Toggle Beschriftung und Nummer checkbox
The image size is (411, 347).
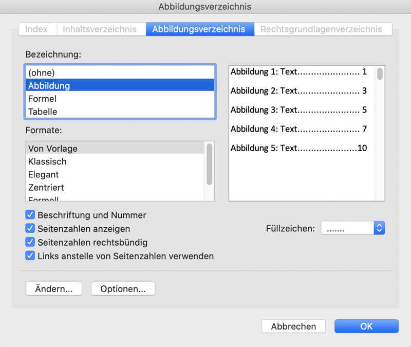pyautogui.click(x=30, y=215)
